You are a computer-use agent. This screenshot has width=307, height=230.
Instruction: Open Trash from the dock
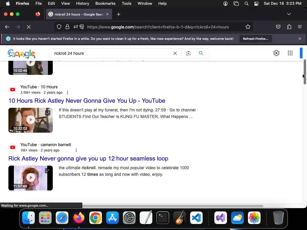[x=279, y=218]
